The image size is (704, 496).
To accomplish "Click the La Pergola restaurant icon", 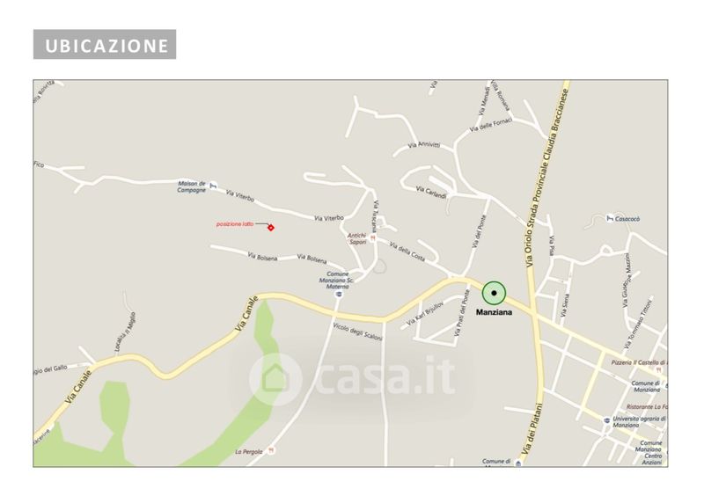I will [271, 450].
